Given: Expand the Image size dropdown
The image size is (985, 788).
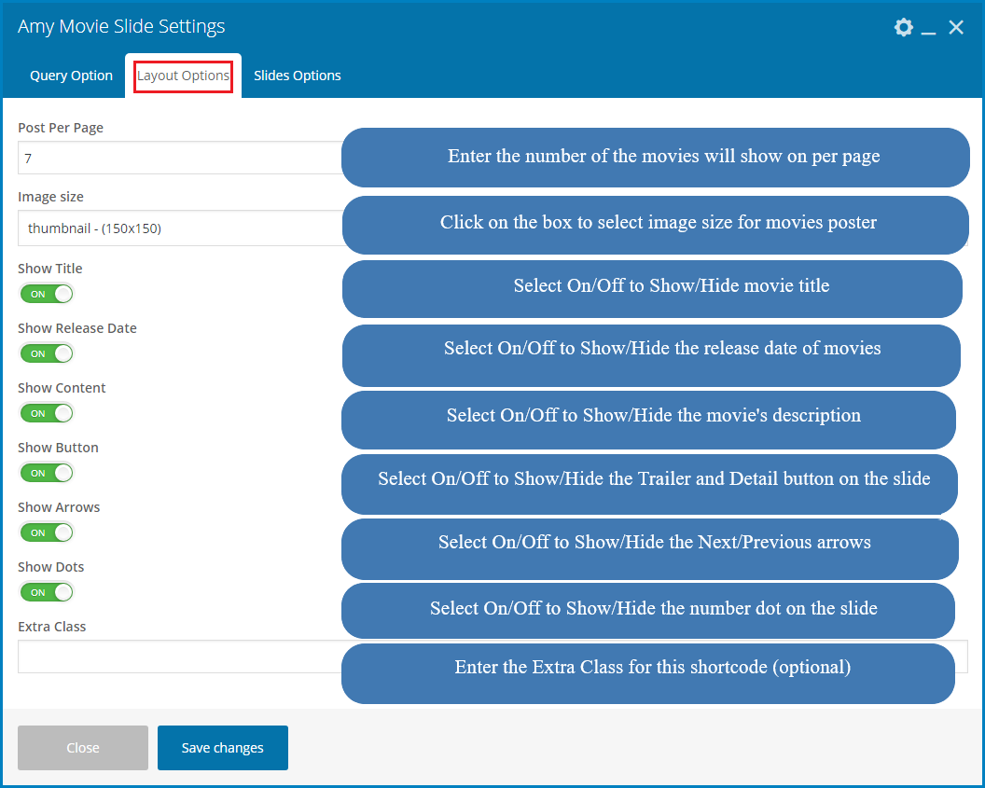Looking at the screenshot, I should 177,228.
